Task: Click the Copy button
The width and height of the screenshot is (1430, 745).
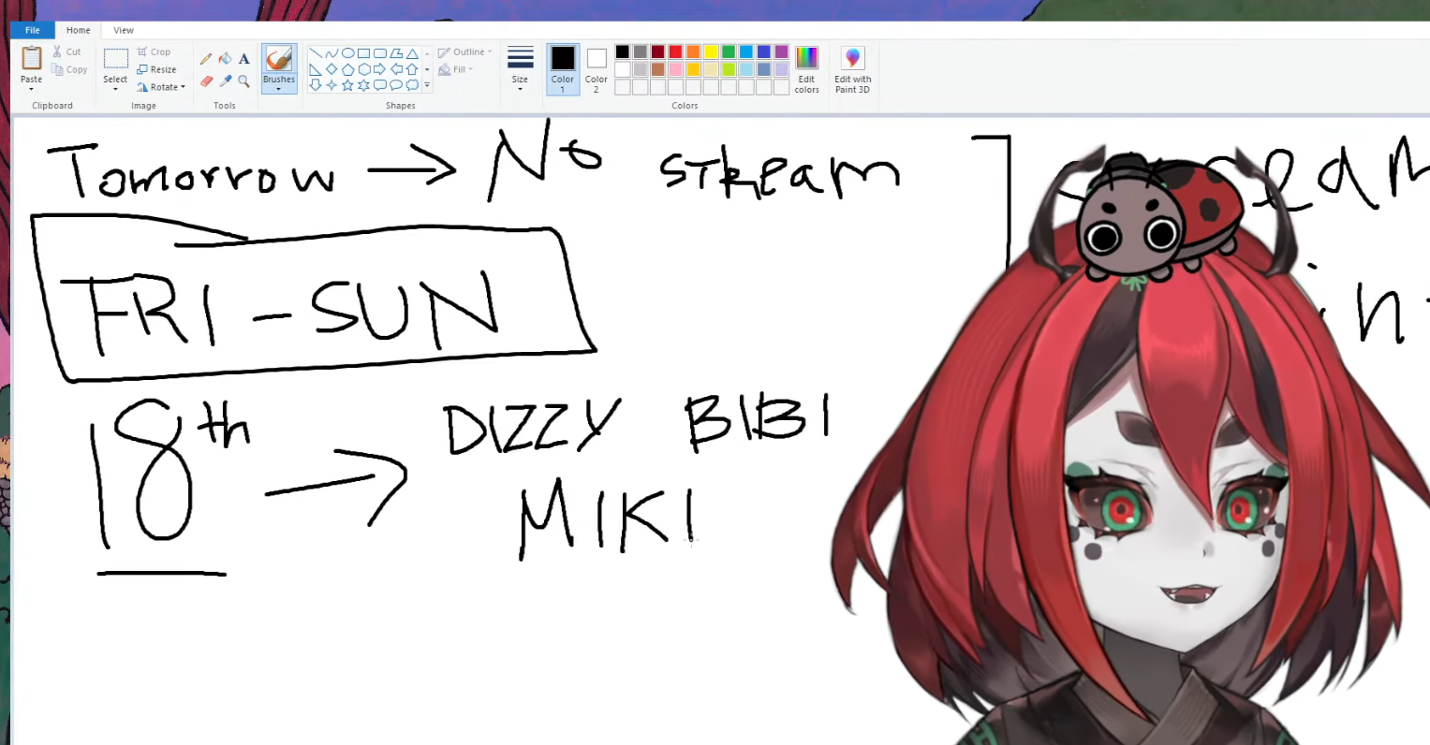Action: click(x=69, y=69)
